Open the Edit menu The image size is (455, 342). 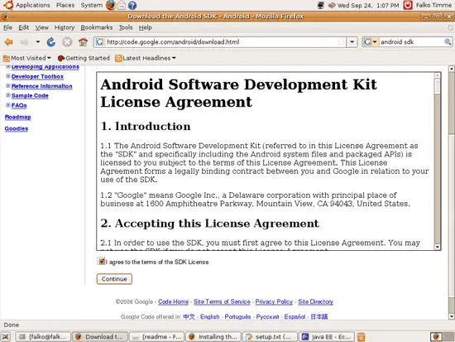pos(23,27)
